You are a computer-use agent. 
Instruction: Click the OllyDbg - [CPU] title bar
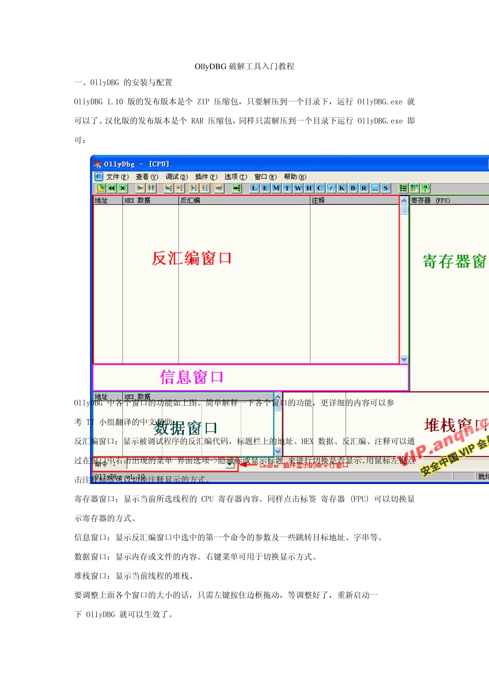[290, 164]
